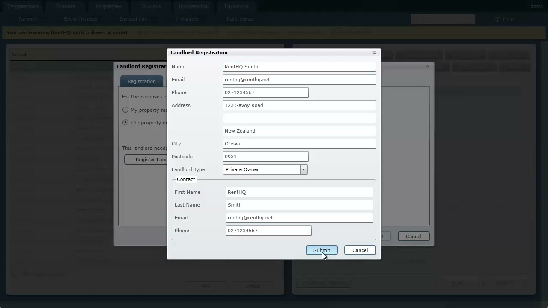Image resolution: width=548 pixels, height=308 pixels.
Task: Edit the landlord Name field
Action: (x=300, y=67)
